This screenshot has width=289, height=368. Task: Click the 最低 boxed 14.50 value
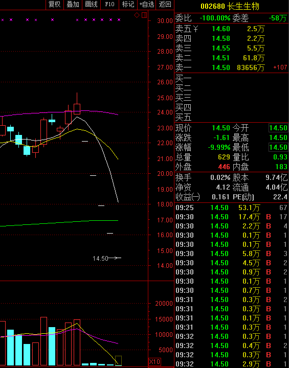coord(278,148)
